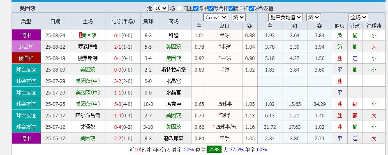Click score 2-2(1-0) versus 勒沃库森
388x155 pixels.
[x=123, y=138]
